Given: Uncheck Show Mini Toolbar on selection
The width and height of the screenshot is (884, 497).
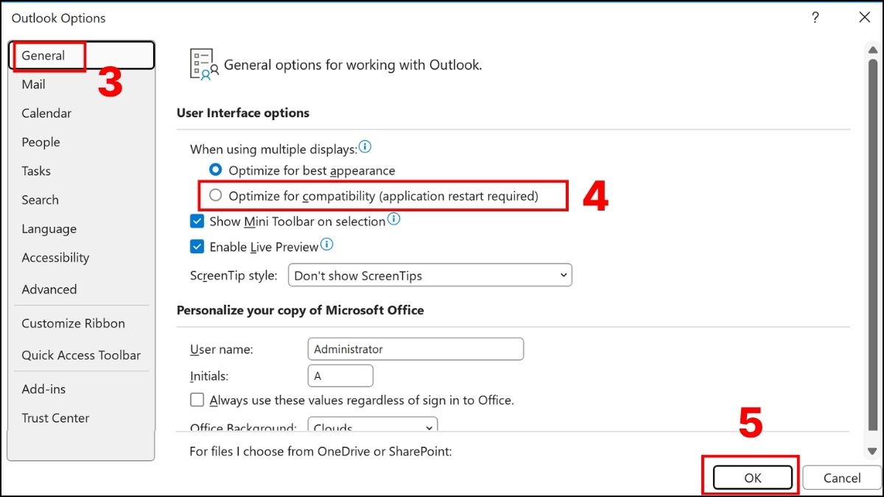Looking at the screenshot, I should [x=197, y=222].
